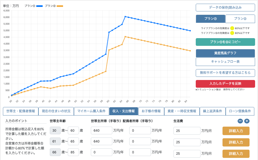The height and width of the screenshot is (160, 258).
Task: Open the 繰上返済条件 tab
Action: [213, 111]
